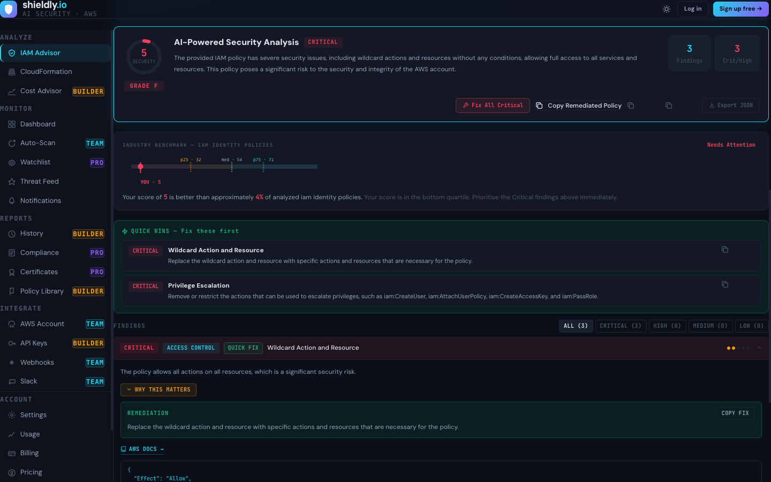Select the CRITICAL (3) findings filter
771x482 pixels.
pyautogui.click(x=621, y=326)
